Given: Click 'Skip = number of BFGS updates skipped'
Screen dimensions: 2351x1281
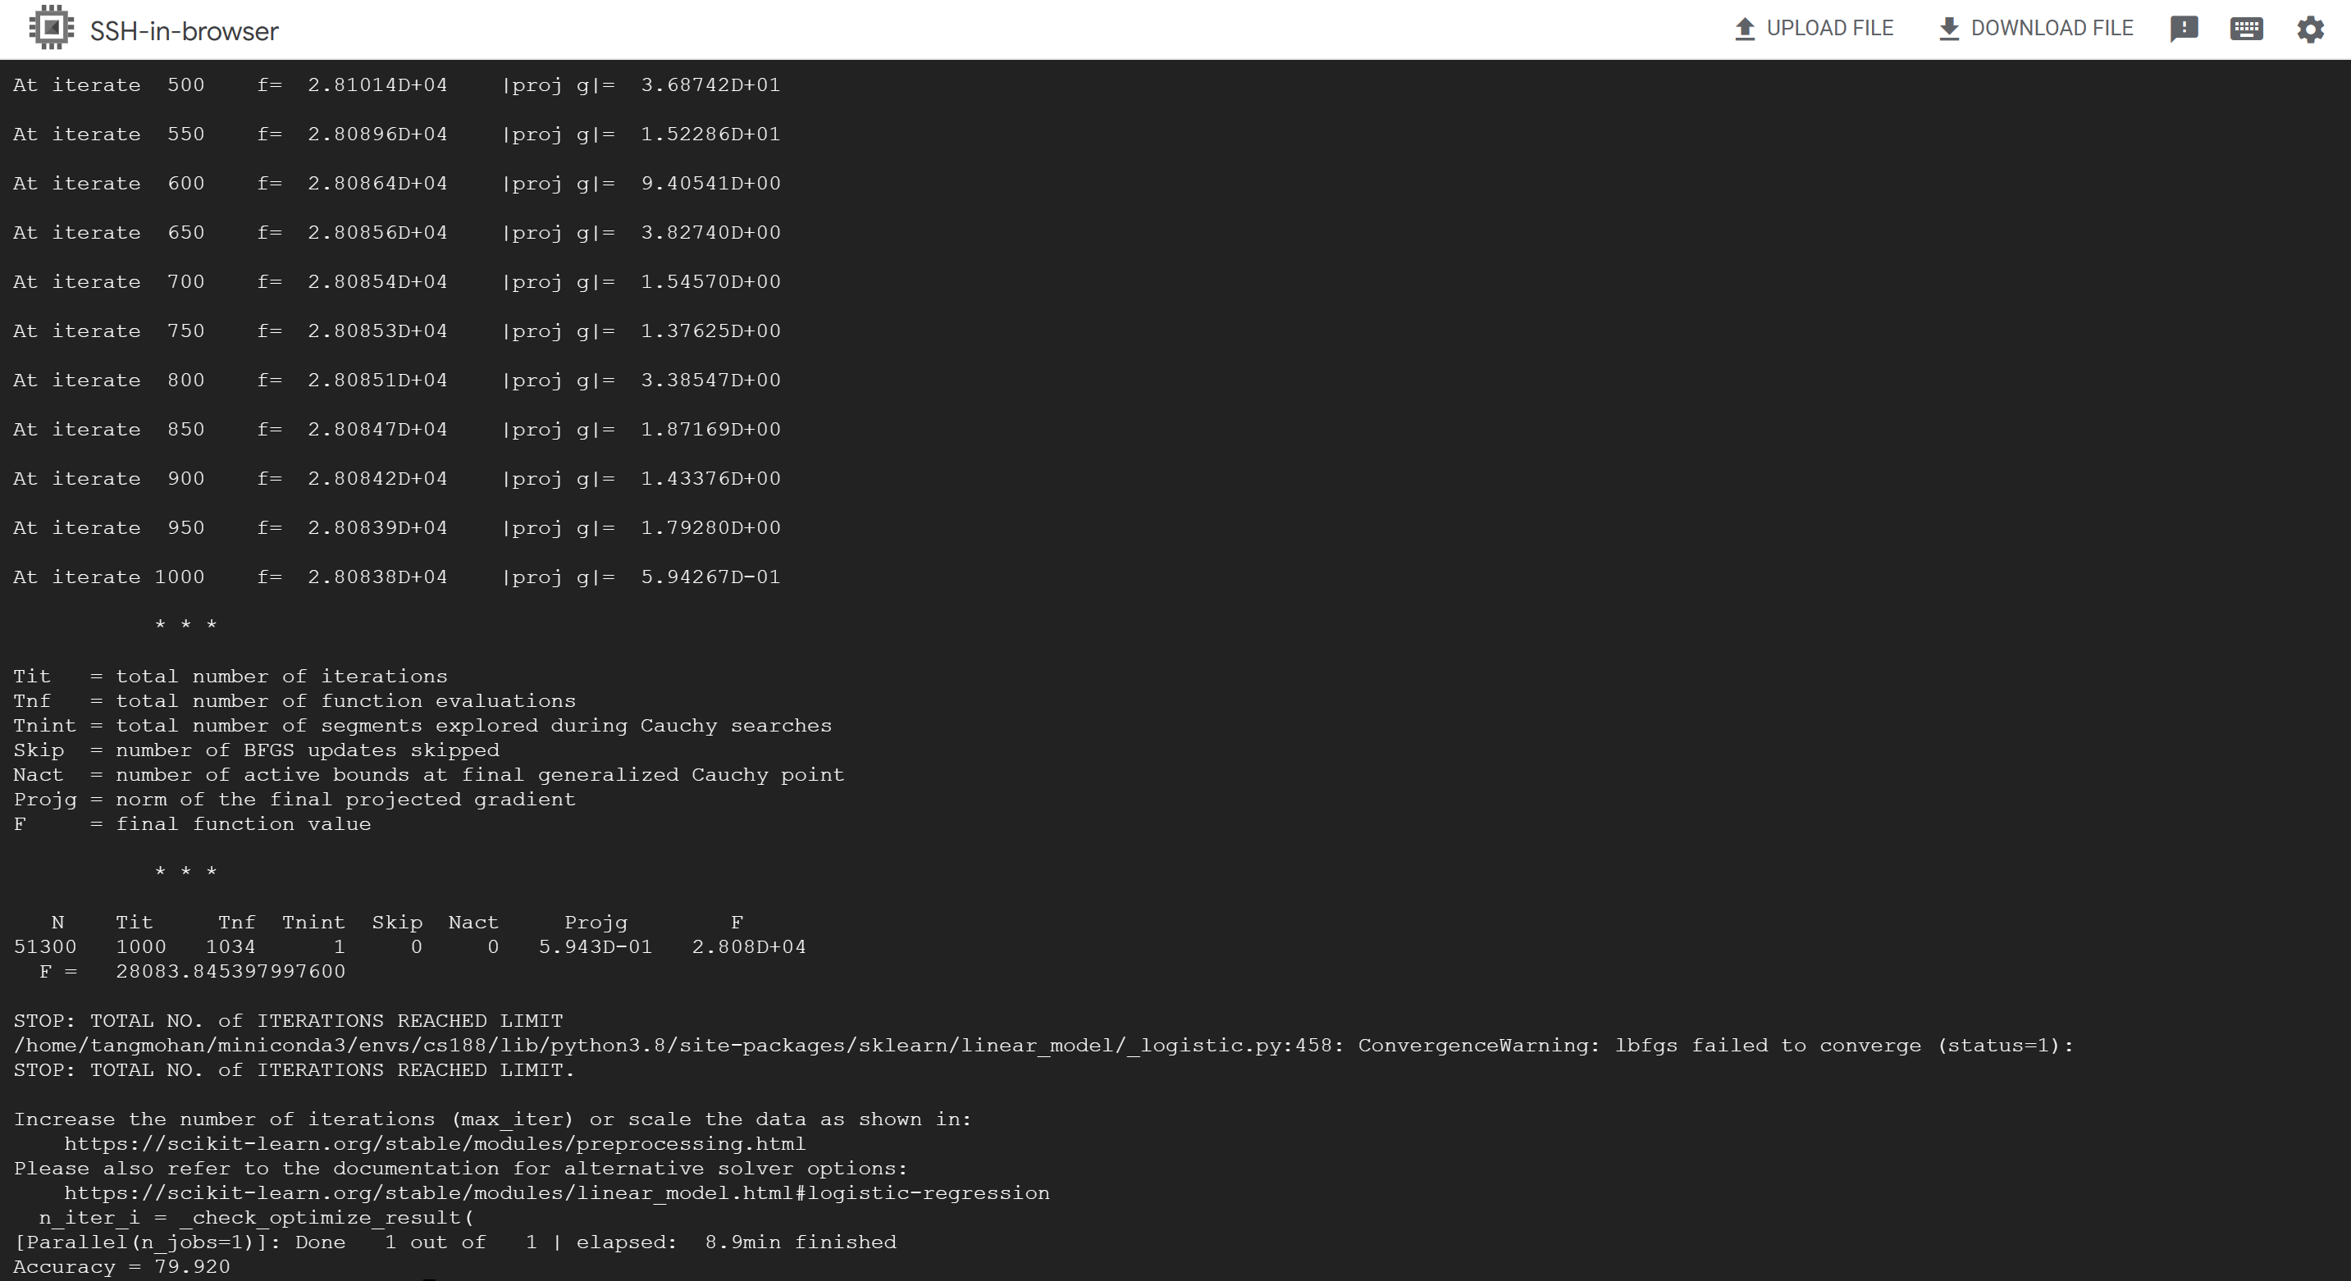Looking at the screenshot, I should 257,750.
